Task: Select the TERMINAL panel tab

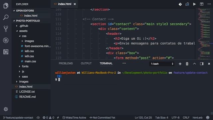Action: [106, 63]
